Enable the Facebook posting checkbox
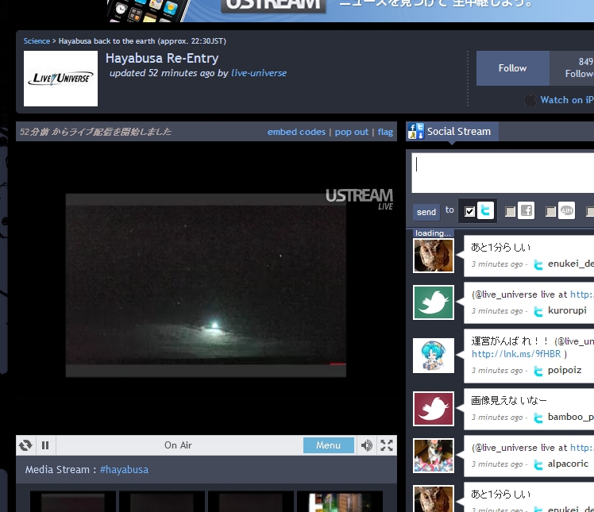Viewport: 594px width, 512px height. click(x=510, y=211)
